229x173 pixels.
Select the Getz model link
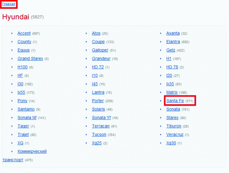tap(171, 50)
